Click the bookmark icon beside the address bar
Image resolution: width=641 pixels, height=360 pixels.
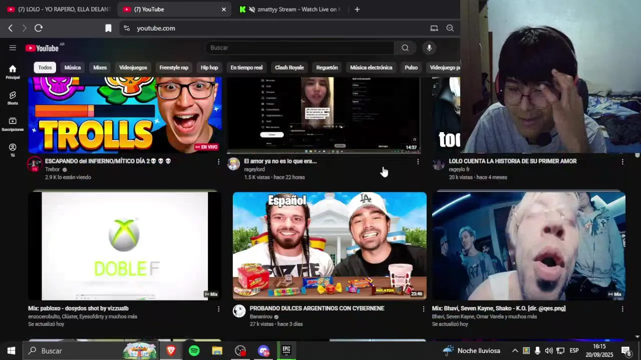[x=108, y=28]
